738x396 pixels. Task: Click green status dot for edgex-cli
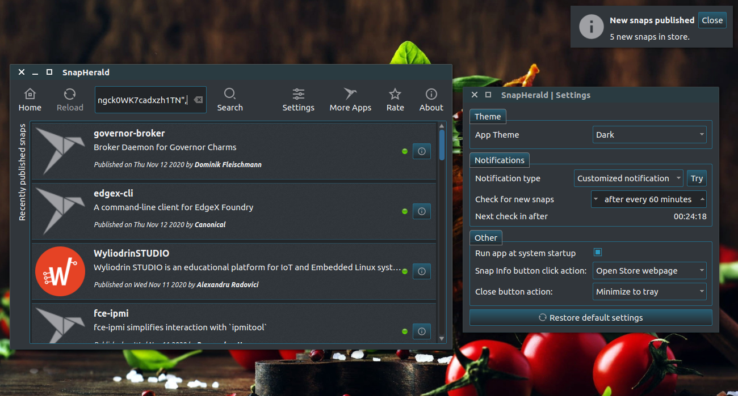405,211
